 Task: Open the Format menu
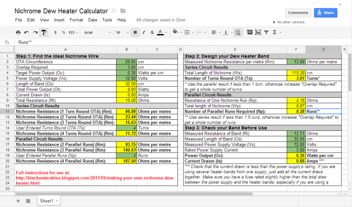click(76, 20)
